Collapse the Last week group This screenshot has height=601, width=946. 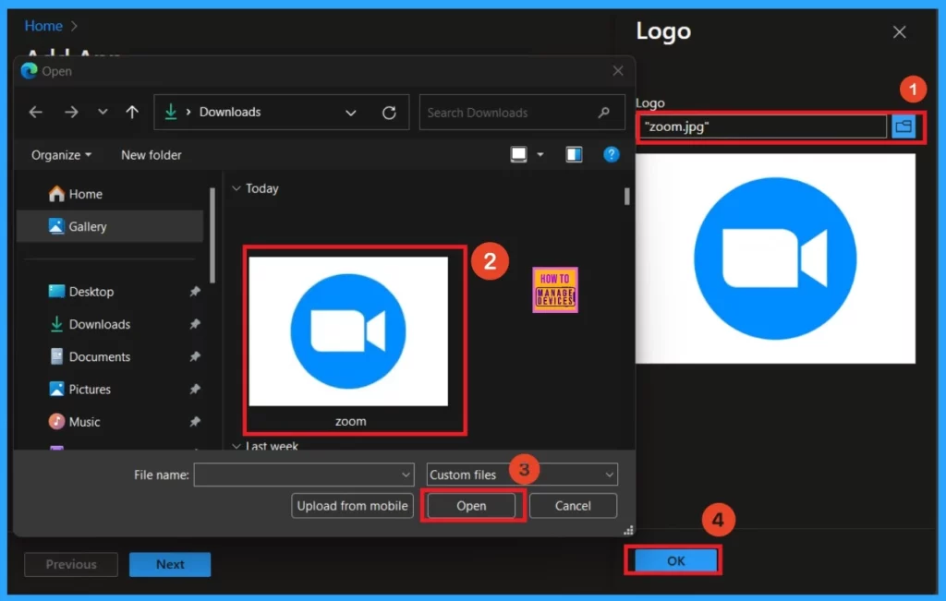[x=236, y=446]
